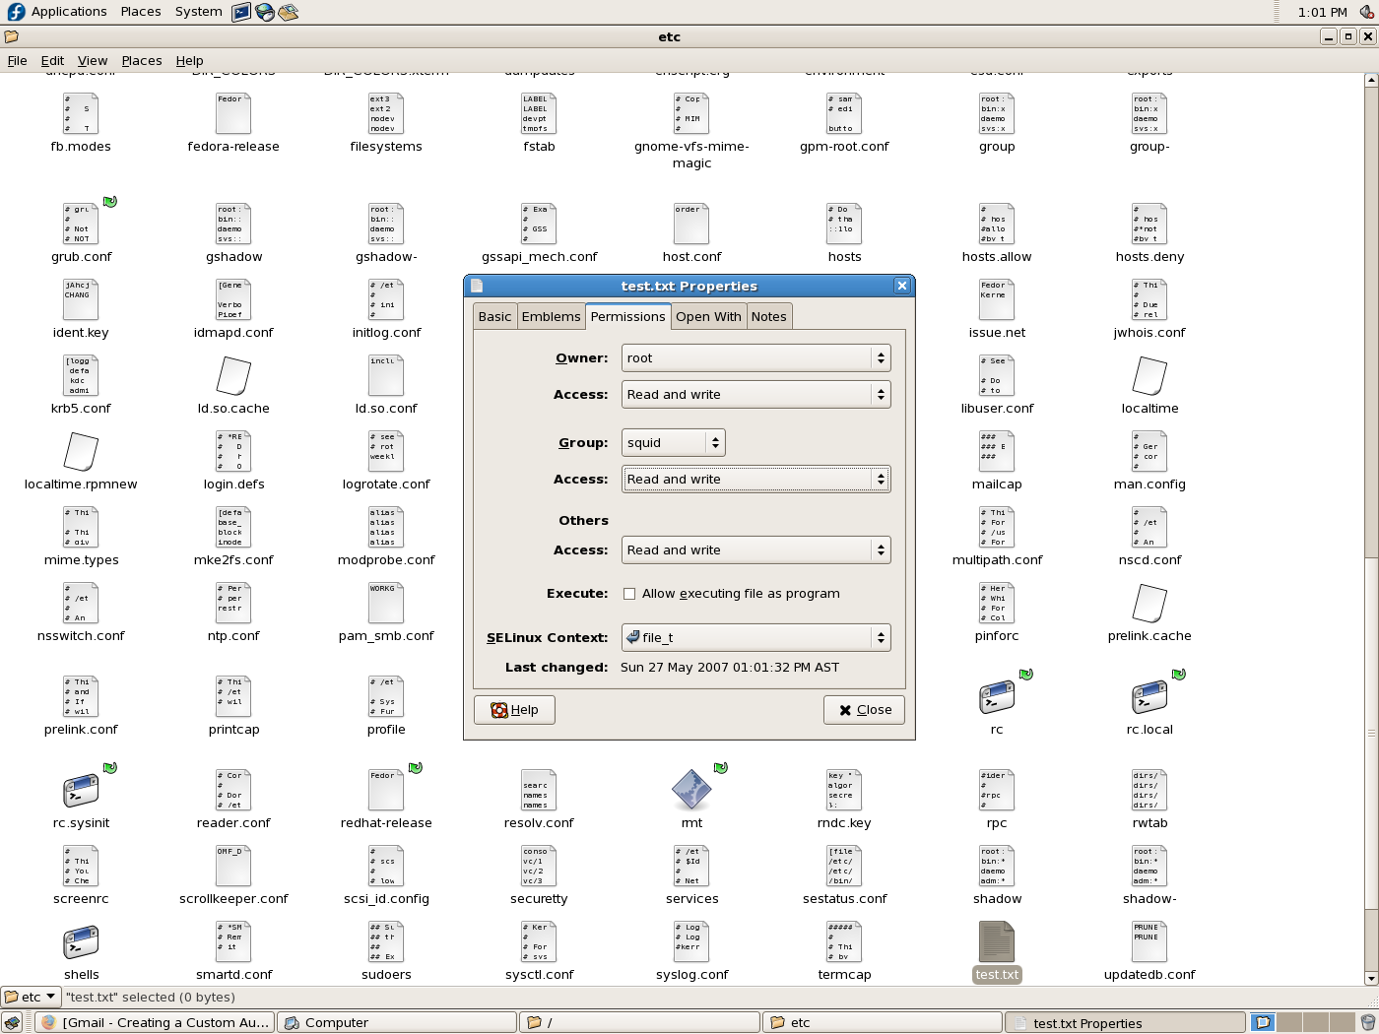1379x1034 pixels.
Task: Select the sudoers file icon
Action: (x=386, y=942)
